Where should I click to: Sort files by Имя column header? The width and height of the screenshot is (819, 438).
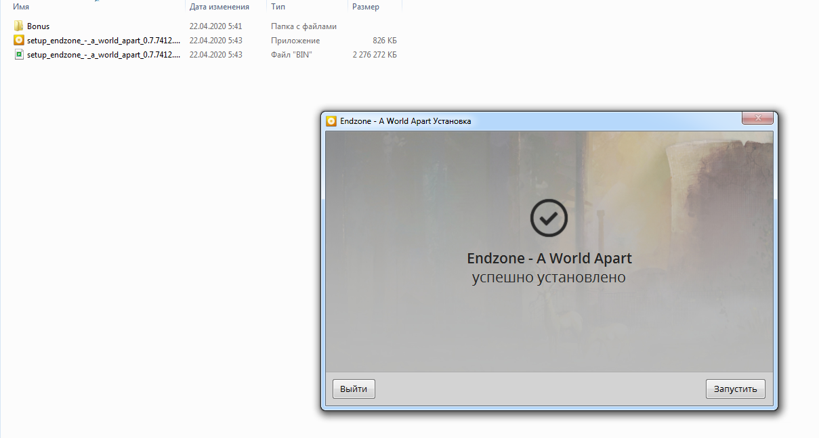point(20,7)
